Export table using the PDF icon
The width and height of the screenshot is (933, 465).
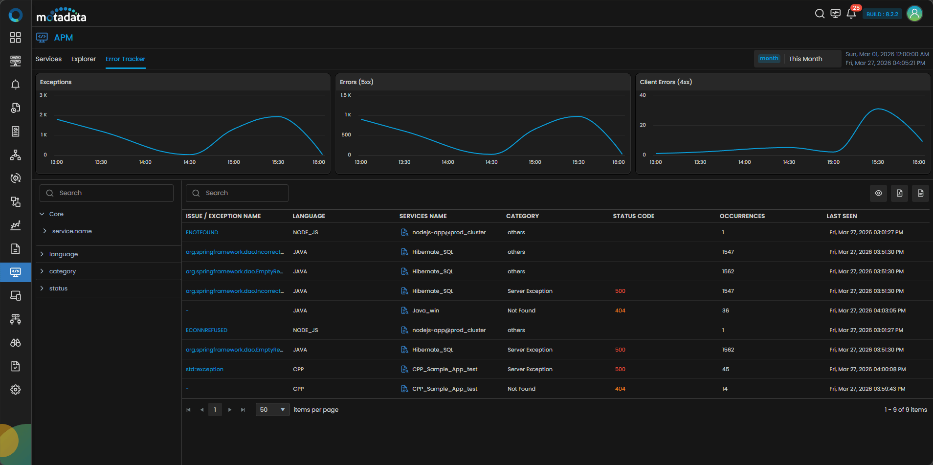899,193
